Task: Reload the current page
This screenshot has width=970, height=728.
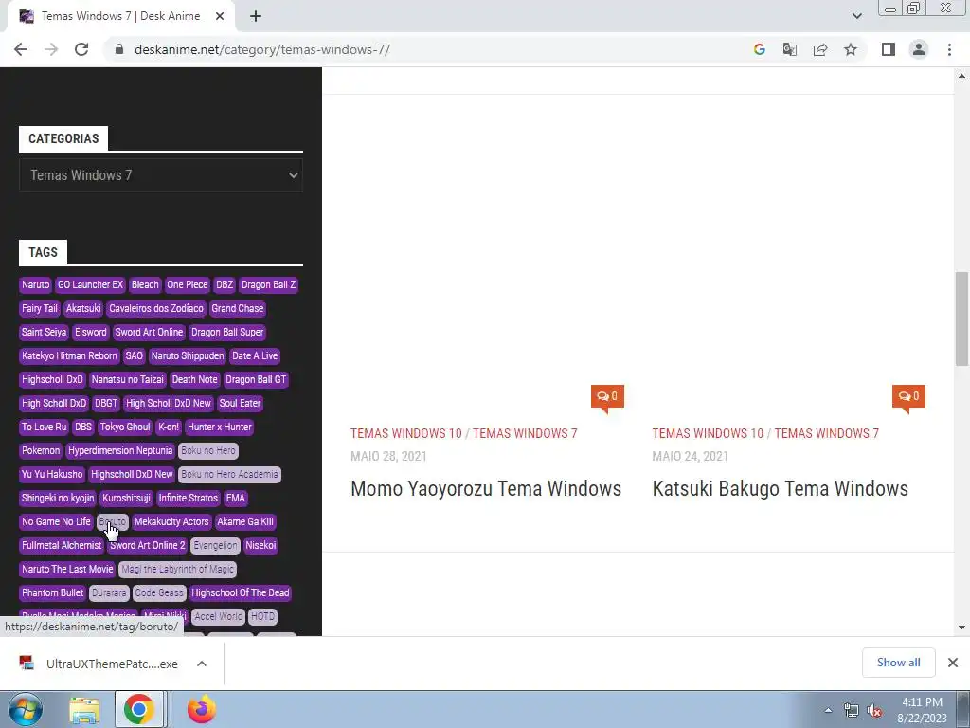Action: coord(81,49)
